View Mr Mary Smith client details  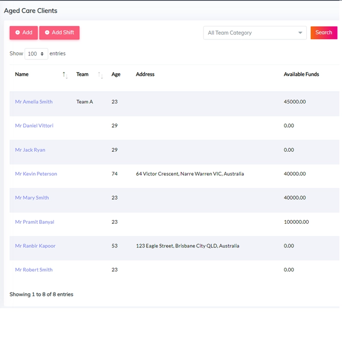pos(32,198)
